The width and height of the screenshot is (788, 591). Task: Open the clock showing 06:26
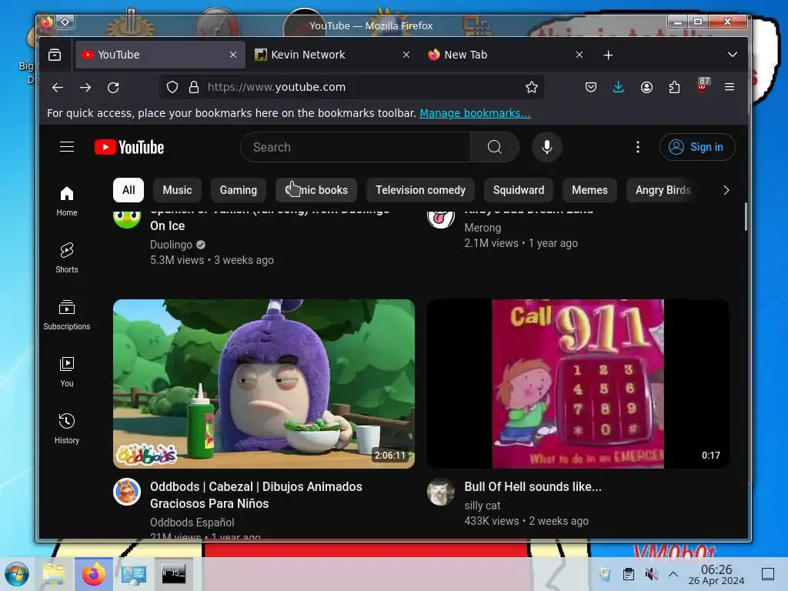pos(716,574)
